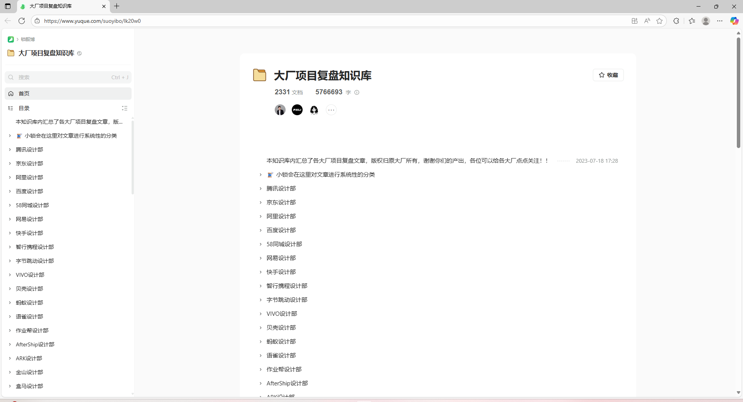Click the collapse-all icon beside 目录
The image size is (743, 402).
point(125,108)
